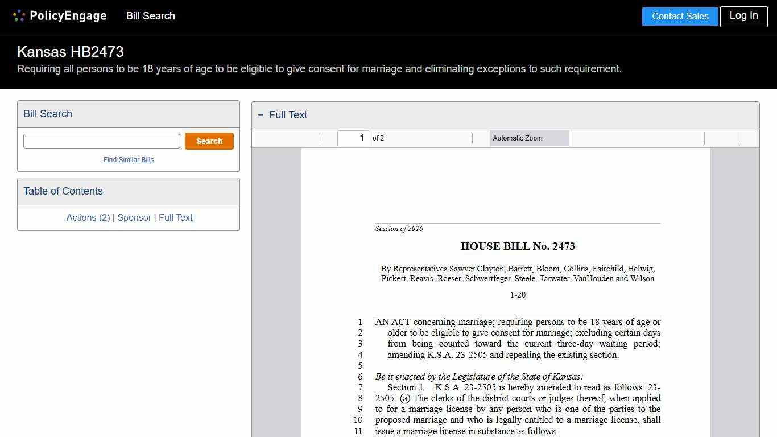Click the Contact Sales button

pyautogui.click(x=680, y=16)
